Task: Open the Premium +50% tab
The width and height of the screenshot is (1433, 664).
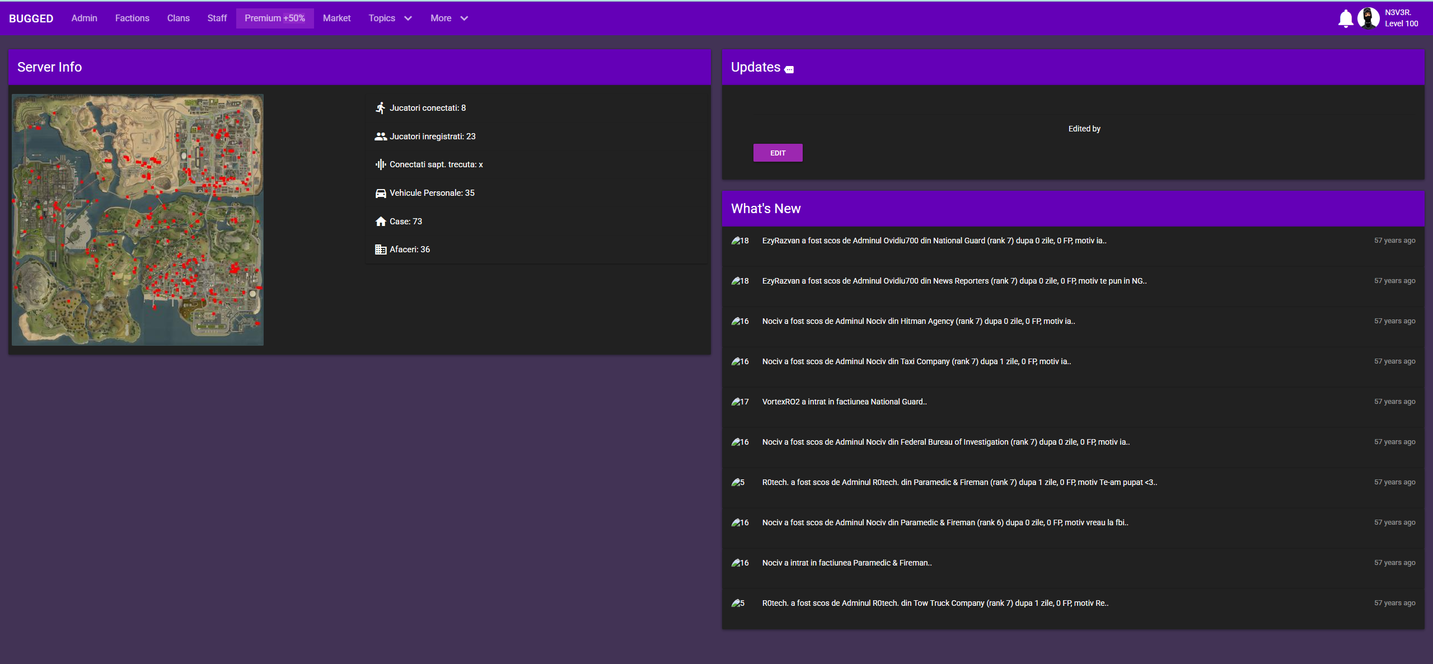Action: (274, 18)
